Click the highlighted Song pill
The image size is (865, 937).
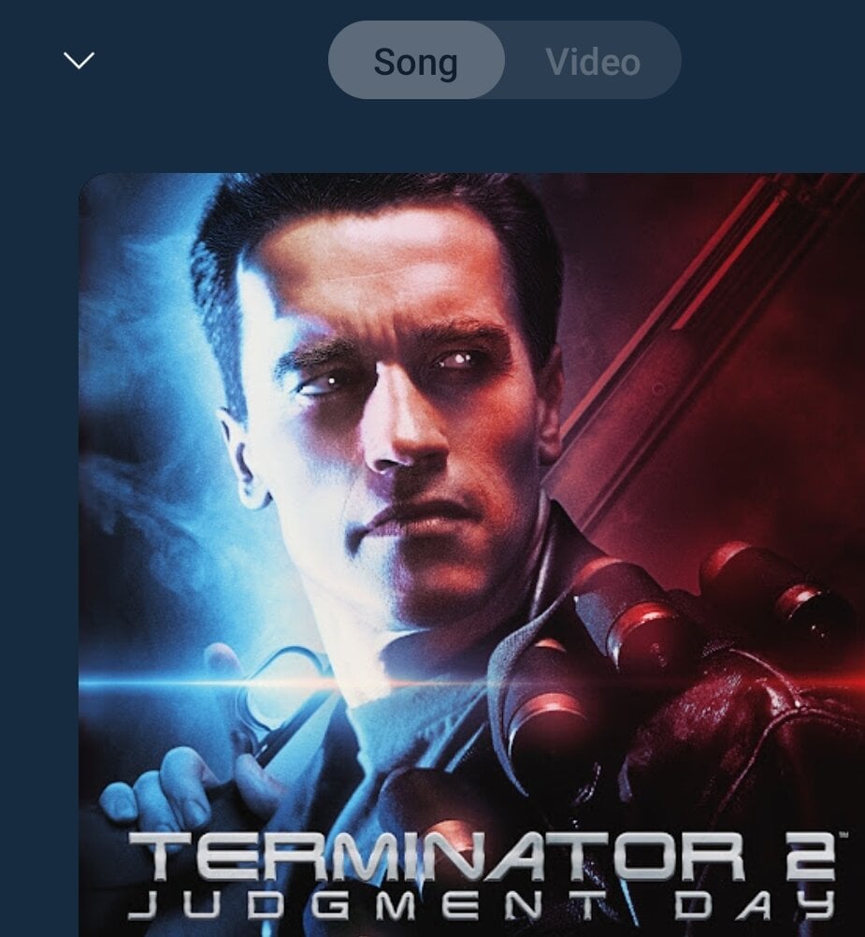click(416, 61)
